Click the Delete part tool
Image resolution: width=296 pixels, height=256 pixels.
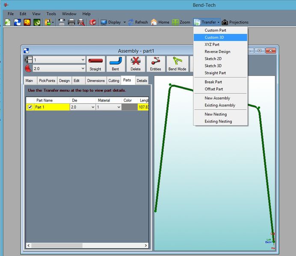[136, 64]
